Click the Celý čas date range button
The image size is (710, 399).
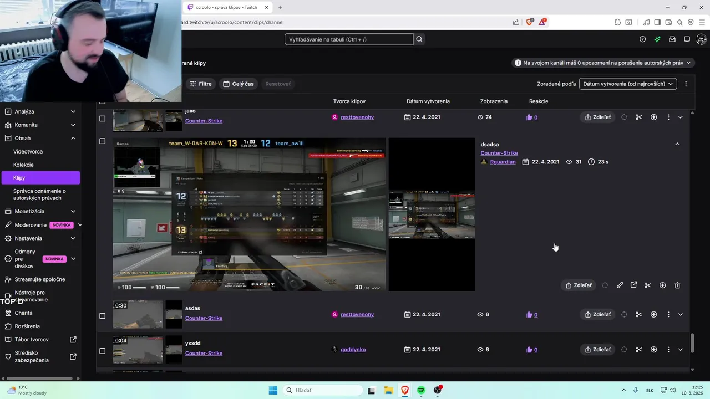click(x=239, y=84)
